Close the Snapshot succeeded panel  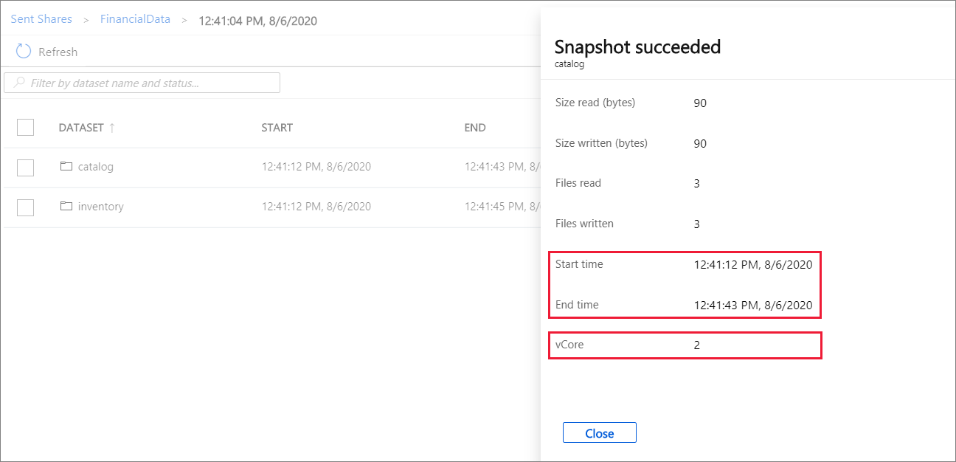(x=599, y=432)
